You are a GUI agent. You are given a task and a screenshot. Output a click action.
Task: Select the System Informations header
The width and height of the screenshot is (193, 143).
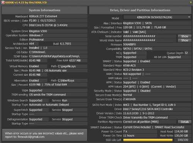coord(44,10)
